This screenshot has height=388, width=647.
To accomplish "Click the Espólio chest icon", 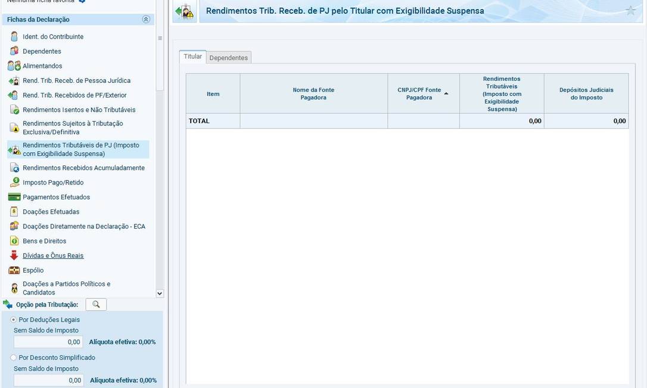I will (x=14, y=270).
